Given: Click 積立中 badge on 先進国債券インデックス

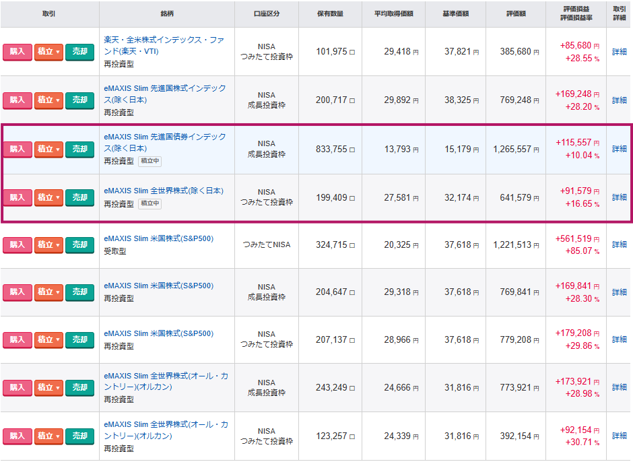Looking at the screenshot, I should pyautogui.click(x=149, y=162).
